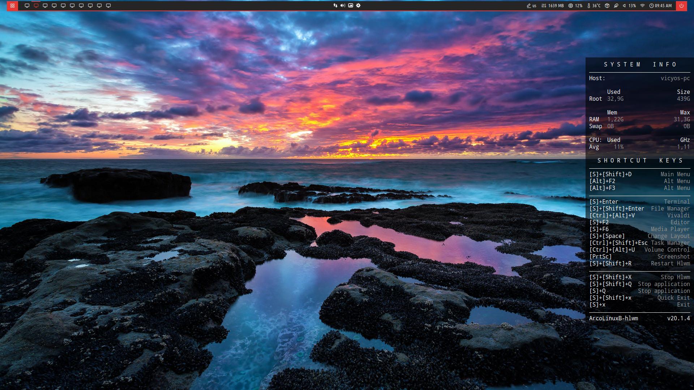Switch to workspace 6 monitor icon
The image size is (694, 390).
72,5
